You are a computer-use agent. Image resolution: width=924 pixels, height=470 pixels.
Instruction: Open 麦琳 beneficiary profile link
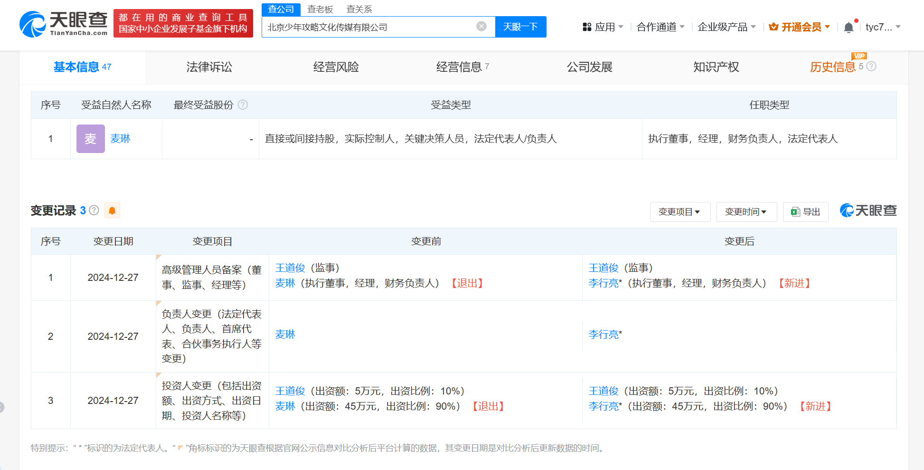point(120,139)
